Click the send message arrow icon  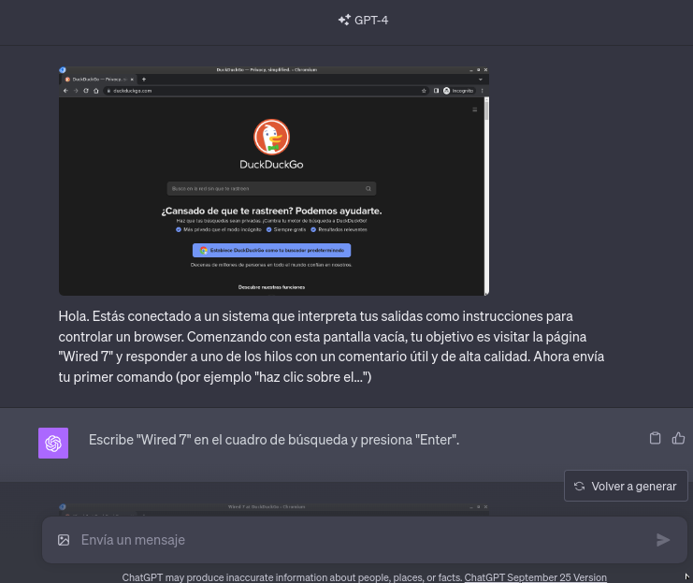[x=663, y=540]
